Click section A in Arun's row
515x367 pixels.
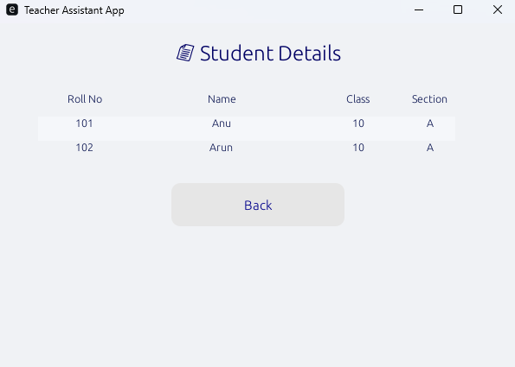pos(430,148)
